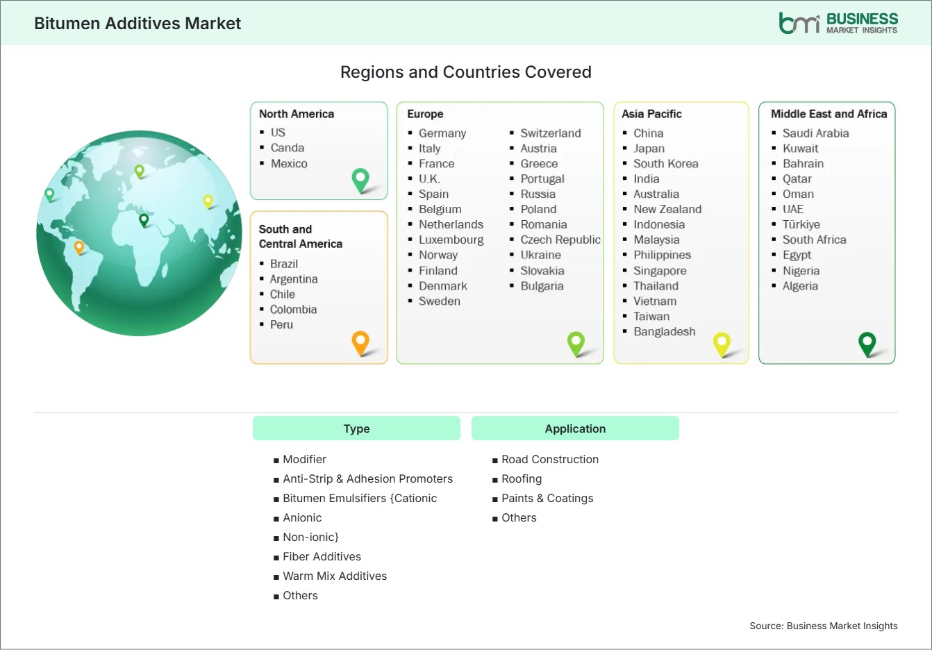
Task: Click the Regions and Countries Covered heading
Action: coord(466,72)
